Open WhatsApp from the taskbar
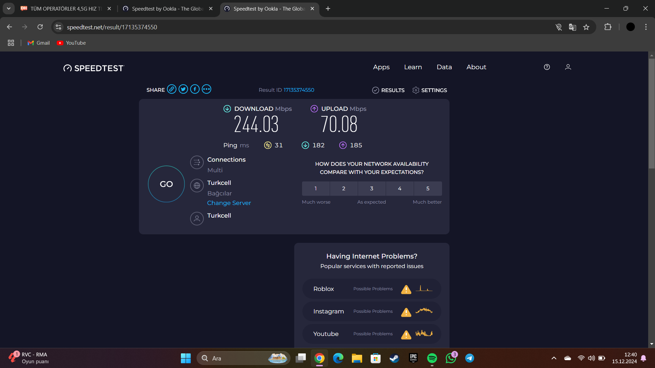Image resolution: width=655 pixels, height=368 pixels. (x=451, y=358)
